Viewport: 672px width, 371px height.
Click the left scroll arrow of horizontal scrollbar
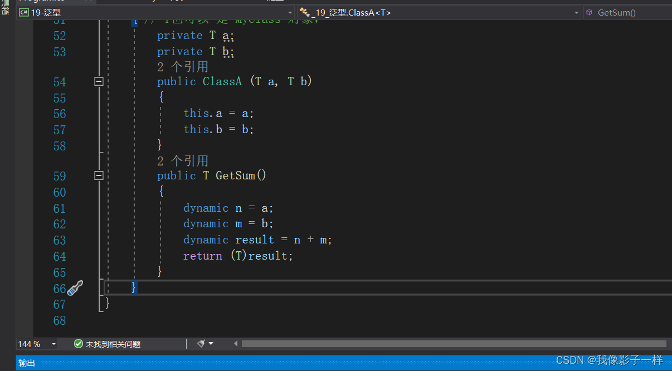point(235,344)
